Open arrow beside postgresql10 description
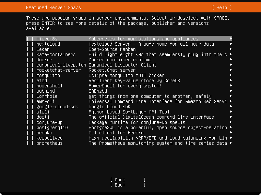 click(231, 127)
